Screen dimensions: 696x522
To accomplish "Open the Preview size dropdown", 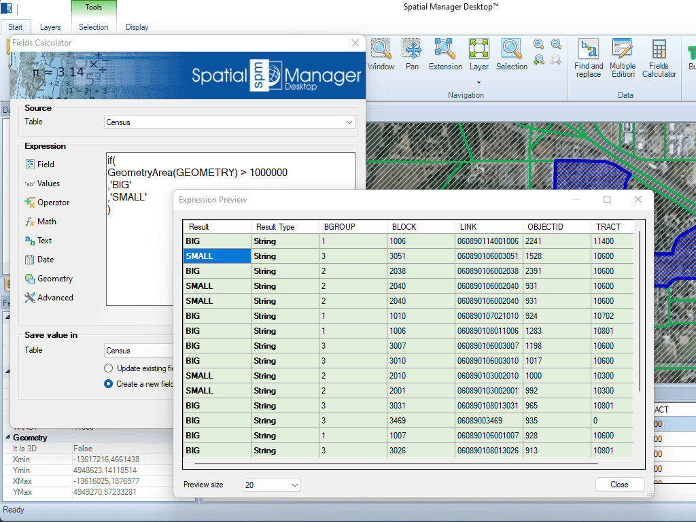I will pos(272,485).
